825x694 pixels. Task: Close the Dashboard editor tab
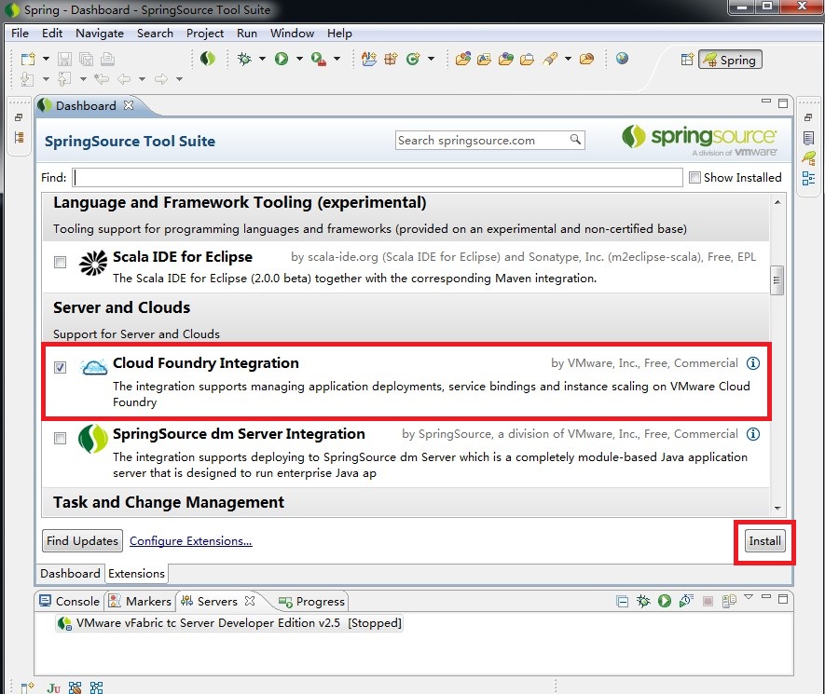coord(129,105)
